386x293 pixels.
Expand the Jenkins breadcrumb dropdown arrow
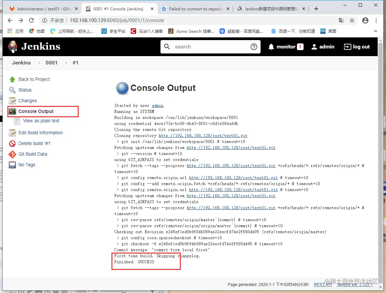click(39, 63)
